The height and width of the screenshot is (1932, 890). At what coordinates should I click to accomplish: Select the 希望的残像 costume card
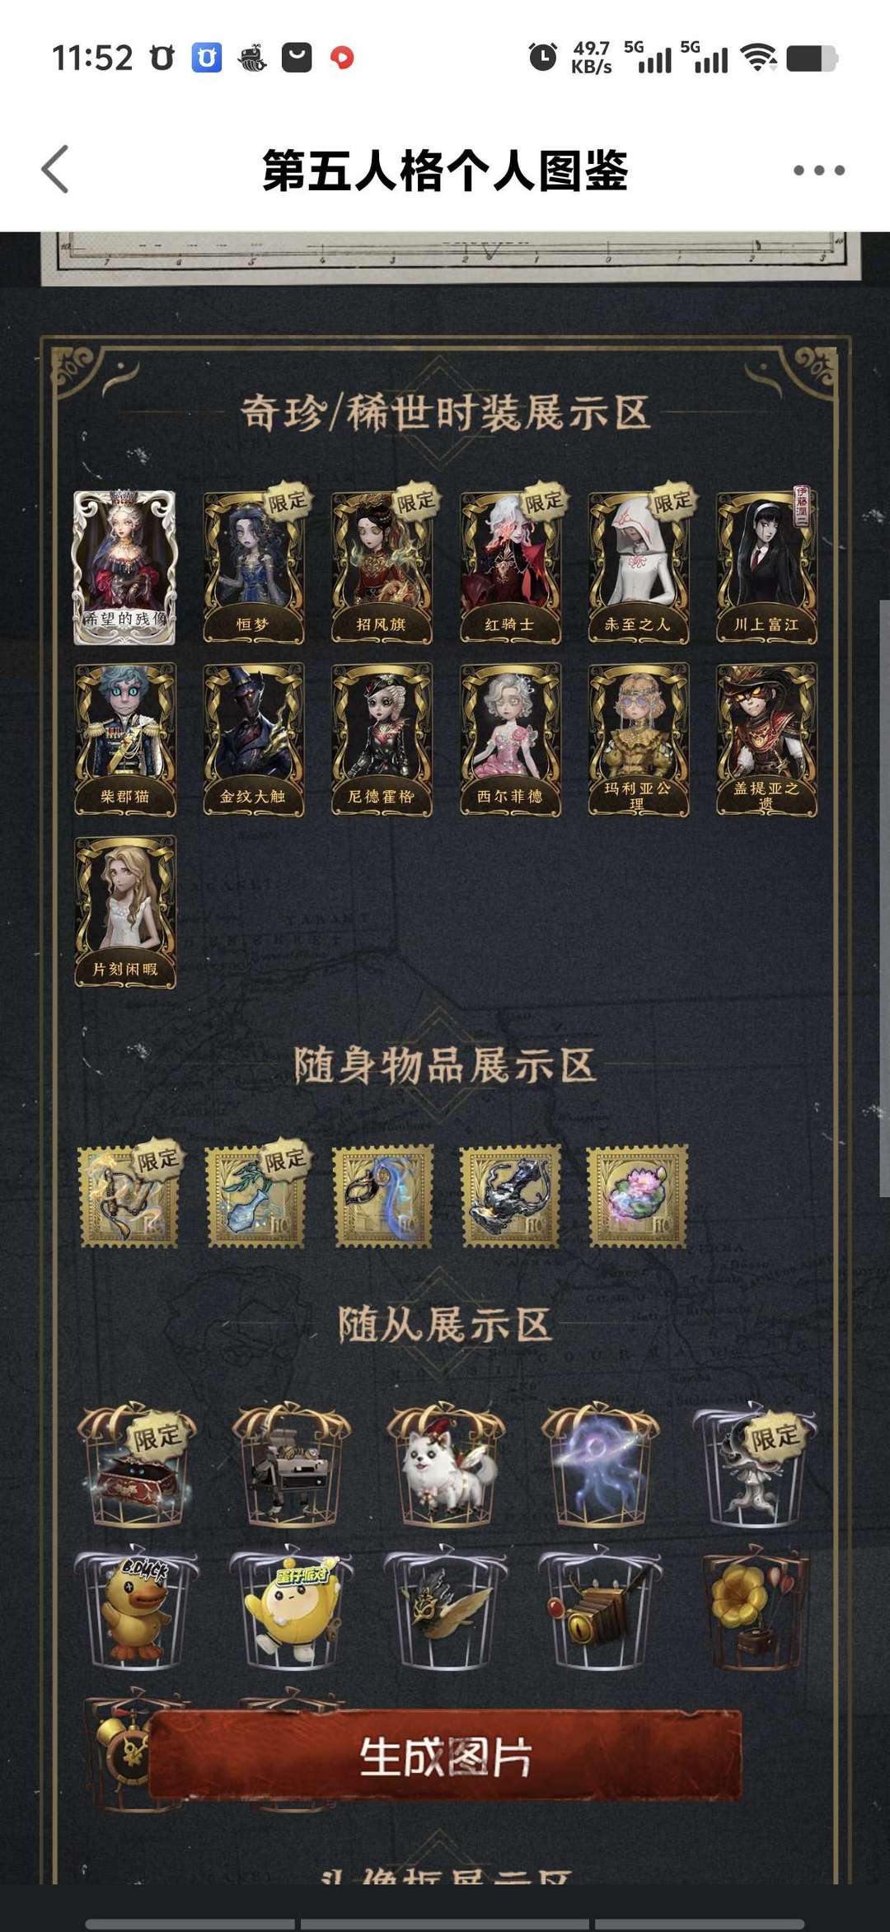coord(124,567)
